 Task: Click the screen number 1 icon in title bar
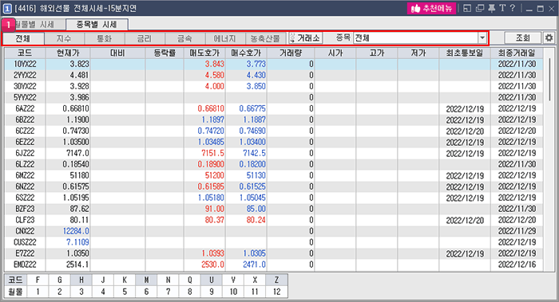[x=7, y=8]
